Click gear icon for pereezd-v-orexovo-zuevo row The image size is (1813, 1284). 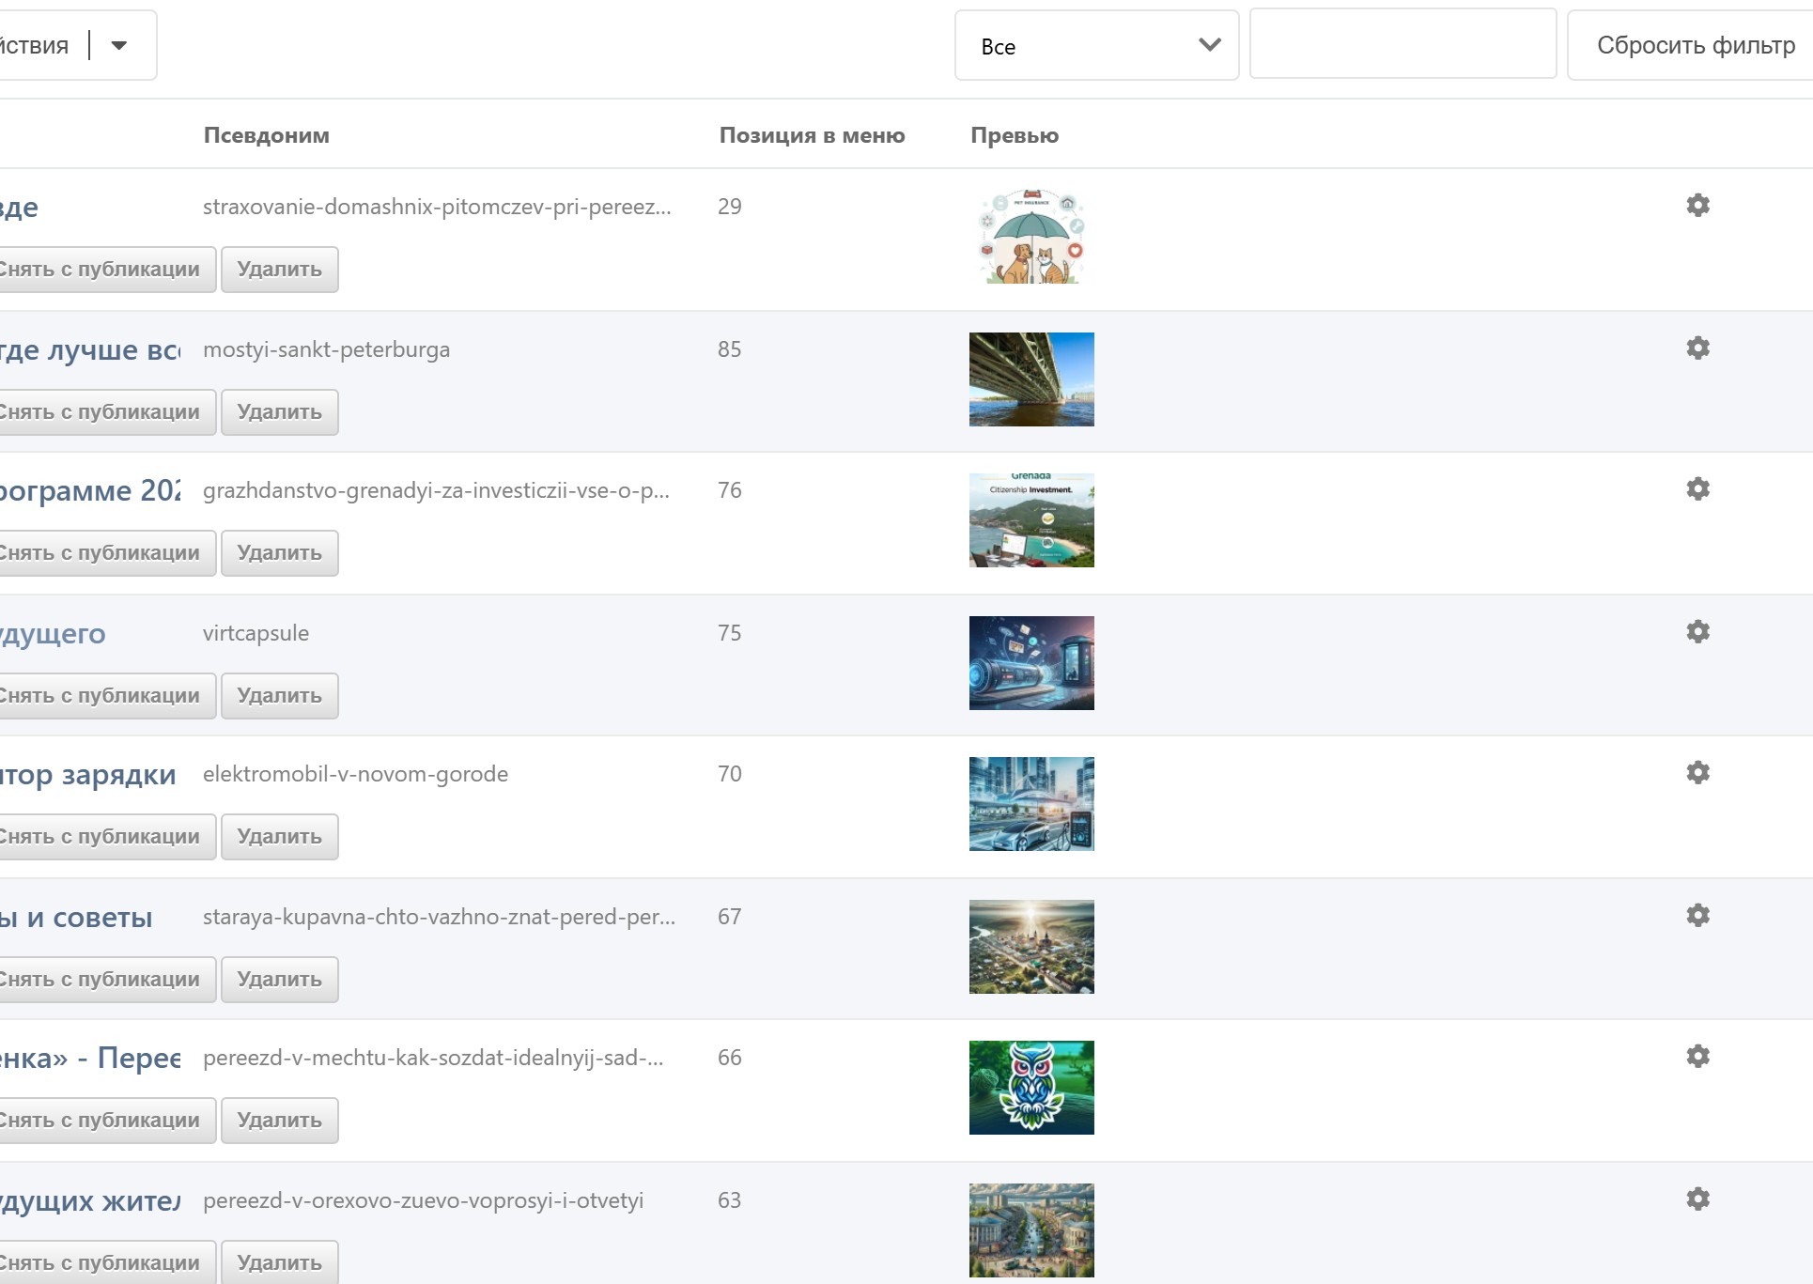pos(1697,1199)
